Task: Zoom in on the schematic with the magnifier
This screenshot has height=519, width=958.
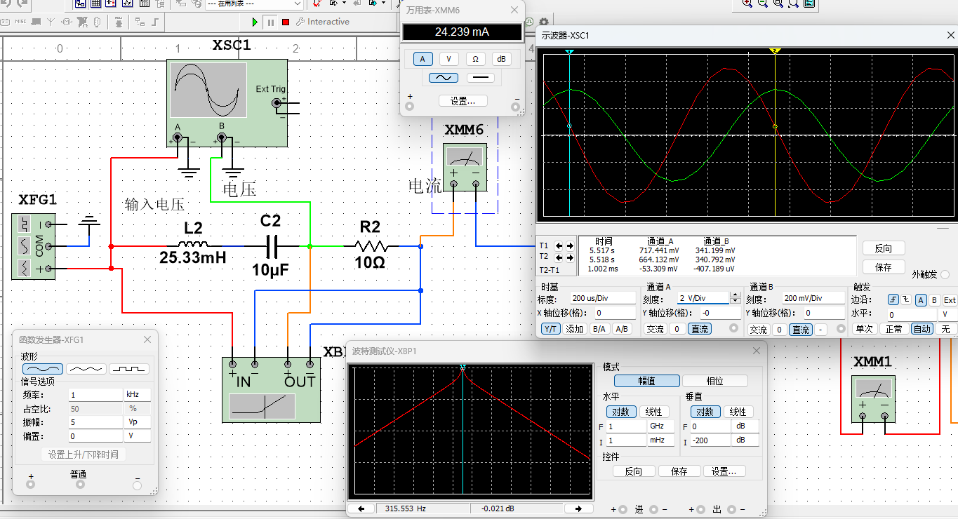Action: pyautogui.click(x=747, y=4)
